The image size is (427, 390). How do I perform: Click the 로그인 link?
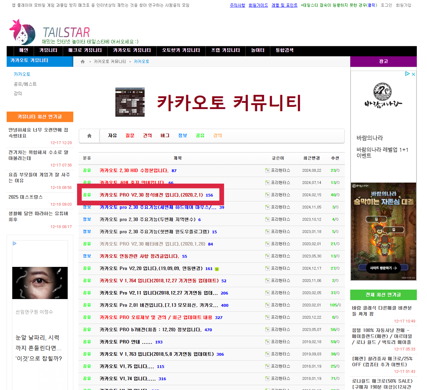pos(386,5)
